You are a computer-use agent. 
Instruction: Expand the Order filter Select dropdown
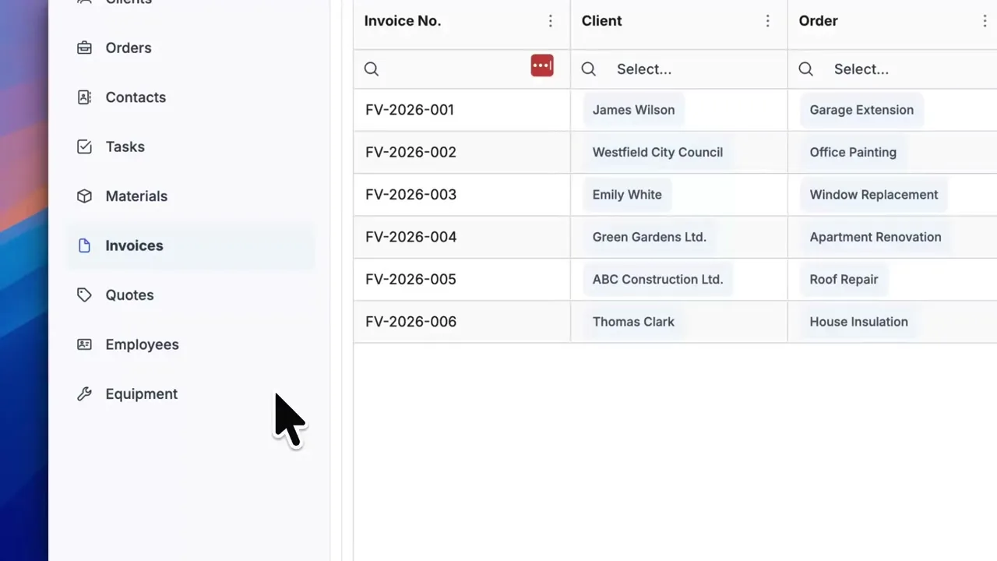coord(896,69)
